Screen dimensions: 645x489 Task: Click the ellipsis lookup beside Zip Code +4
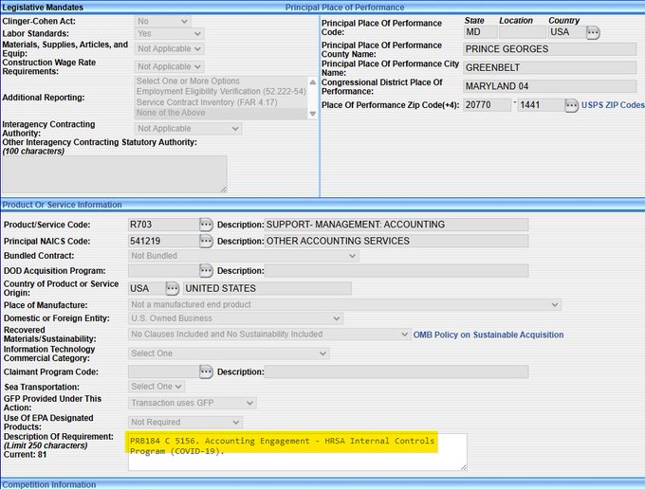[x=571, y=105]
